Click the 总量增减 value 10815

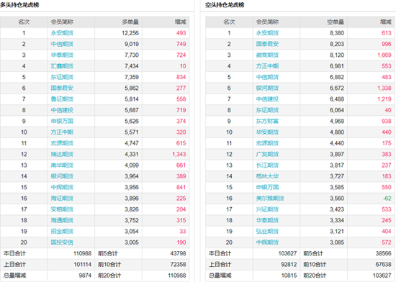pos(289,276)
